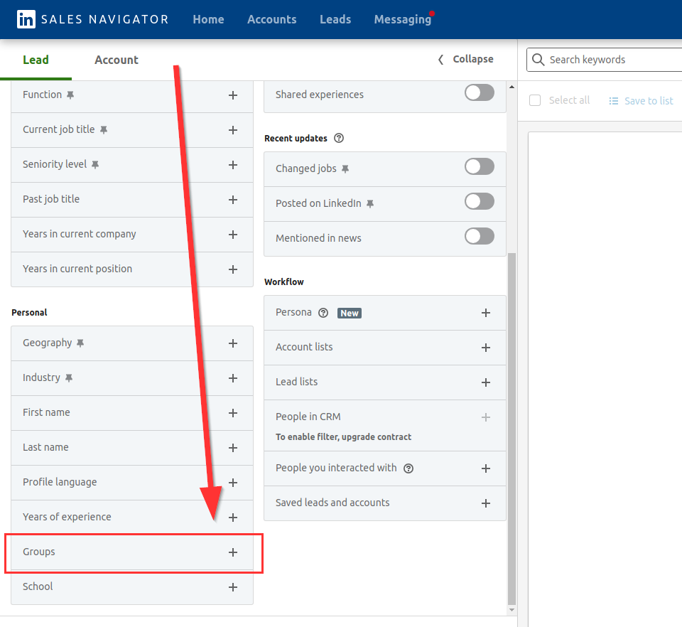Click the pin icon next to Geography
Screen dimensions: 682x627
[x=80, y=343]
